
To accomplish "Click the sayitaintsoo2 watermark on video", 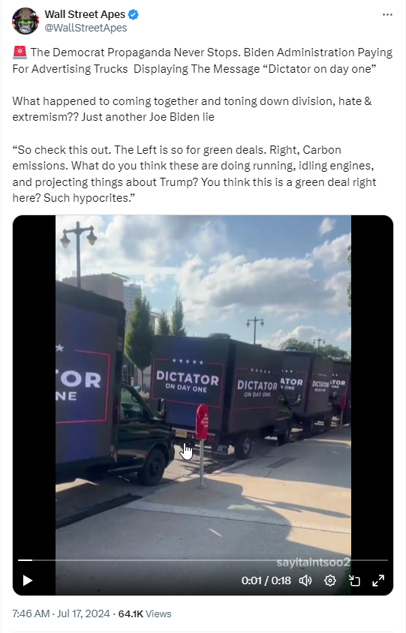I will click(313, 562).
